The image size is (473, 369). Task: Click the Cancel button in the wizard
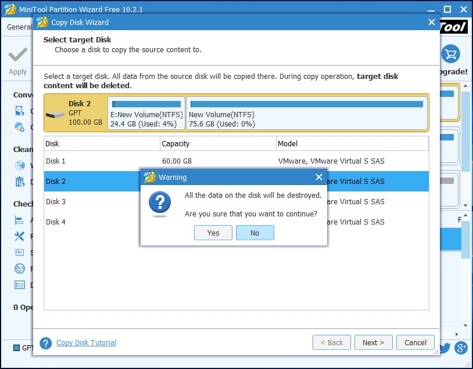pyautogui.click(x=415, y=342)
